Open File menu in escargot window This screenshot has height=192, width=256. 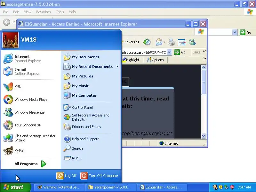click(5, 12)
